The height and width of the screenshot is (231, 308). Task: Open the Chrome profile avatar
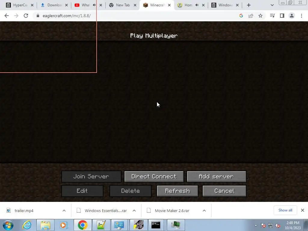pos(292,16)
